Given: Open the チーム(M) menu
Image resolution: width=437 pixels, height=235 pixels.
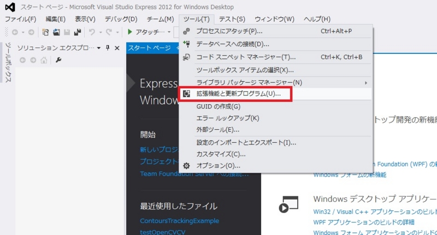Looking at the screenshot, I should [160, 19].
